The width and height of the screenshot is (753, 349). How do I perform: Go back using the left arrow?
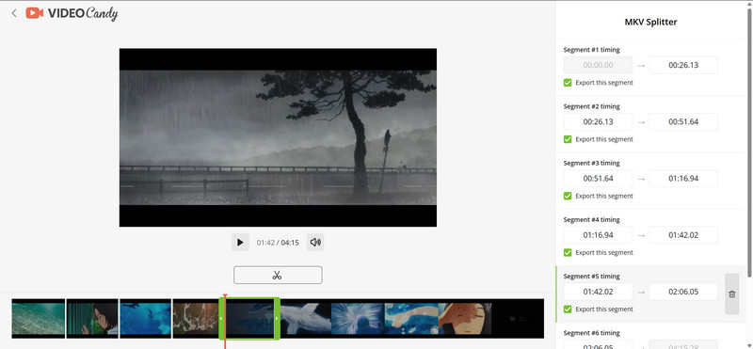tap(14, 13)
